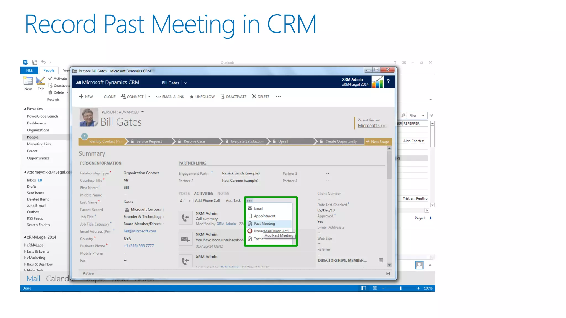Image resolution: width=566 pixels, height=318 pixels.
Task: Open the FILE tab in Outlook
Action: 29,70
